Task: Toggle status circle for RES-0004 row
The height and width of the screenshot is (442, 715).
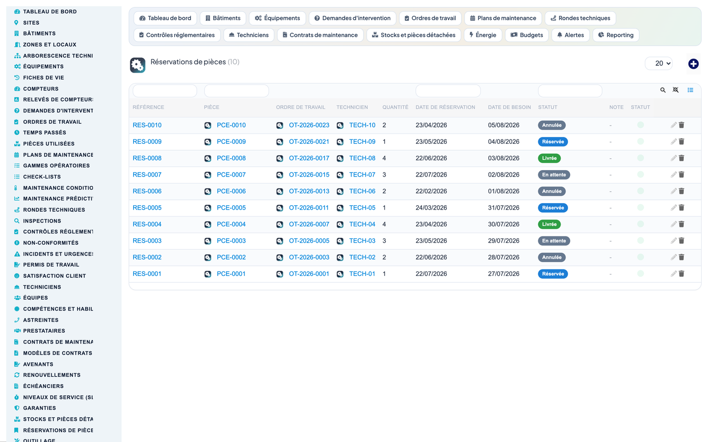Action: tap(640, 224)
